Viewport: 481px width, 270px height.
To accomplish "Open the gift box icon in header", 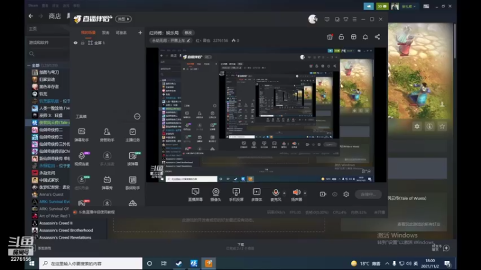I will click(x=329, y=37).
